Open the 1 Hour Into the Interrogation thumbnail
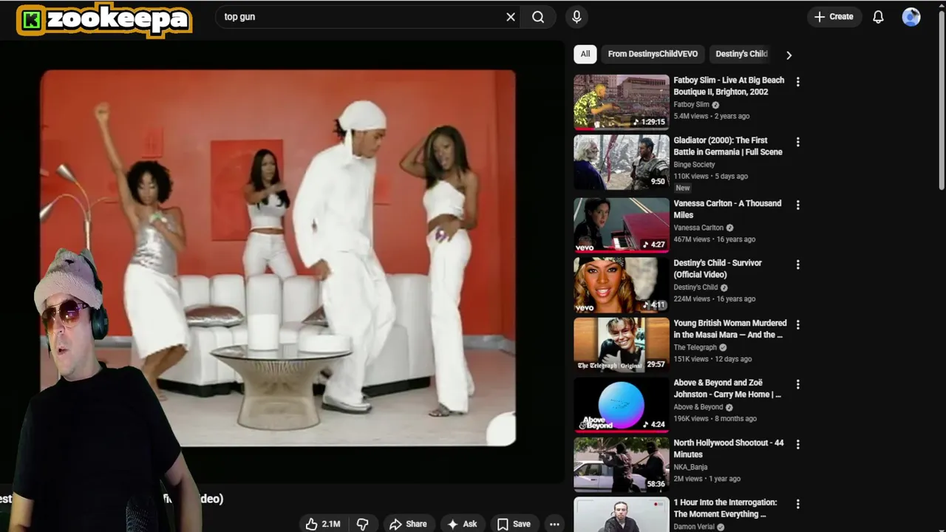Image resolution: width=946 pixels, height=532 pixels. point(622,514)
